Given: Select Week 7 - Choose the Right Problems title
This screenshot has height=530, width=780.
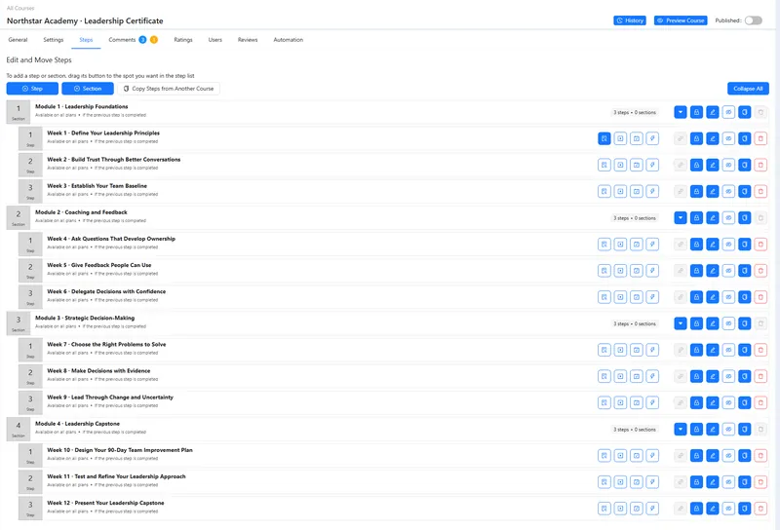Looking at the screenshot, I should click(x=106, y=344).
